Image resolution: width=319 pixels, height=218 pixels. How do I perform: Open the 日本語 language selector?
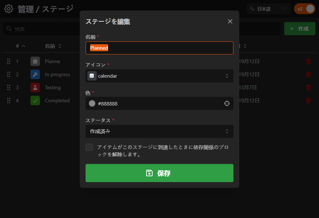pos(268,9)
